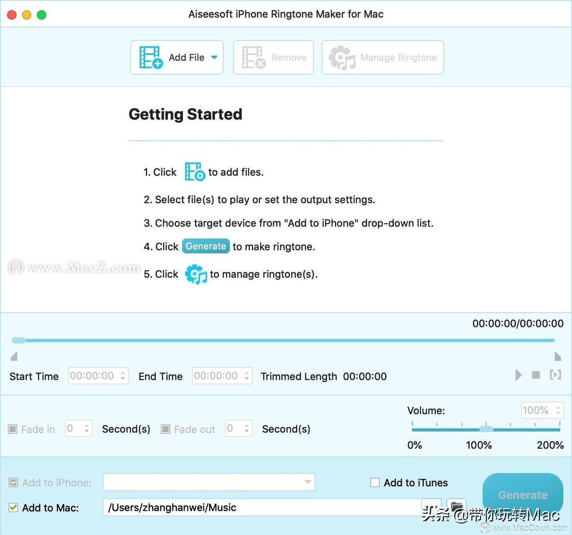
Task: Open Manage Ringtone from the toolbar
Action: click(x=383, y=57)
